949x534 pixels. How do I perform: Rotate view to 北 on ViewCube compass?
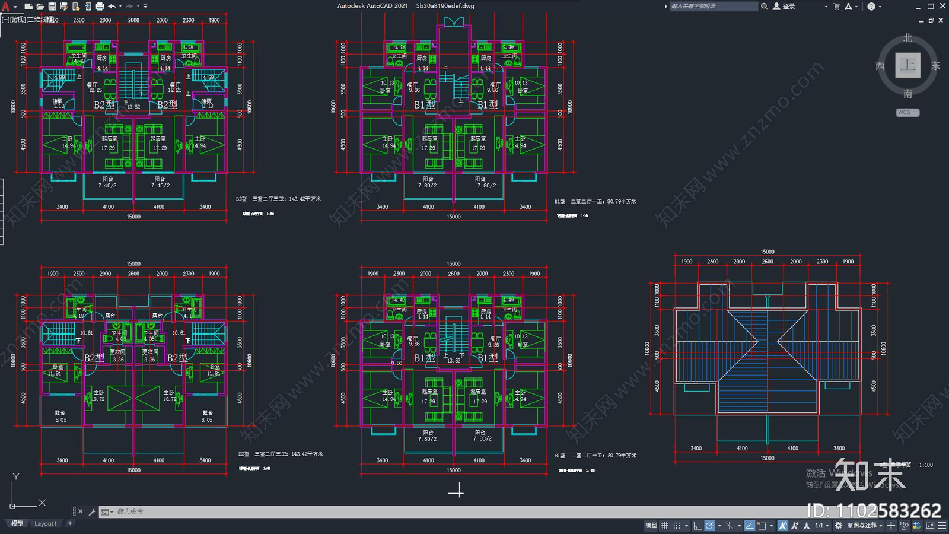coord(907,38)
